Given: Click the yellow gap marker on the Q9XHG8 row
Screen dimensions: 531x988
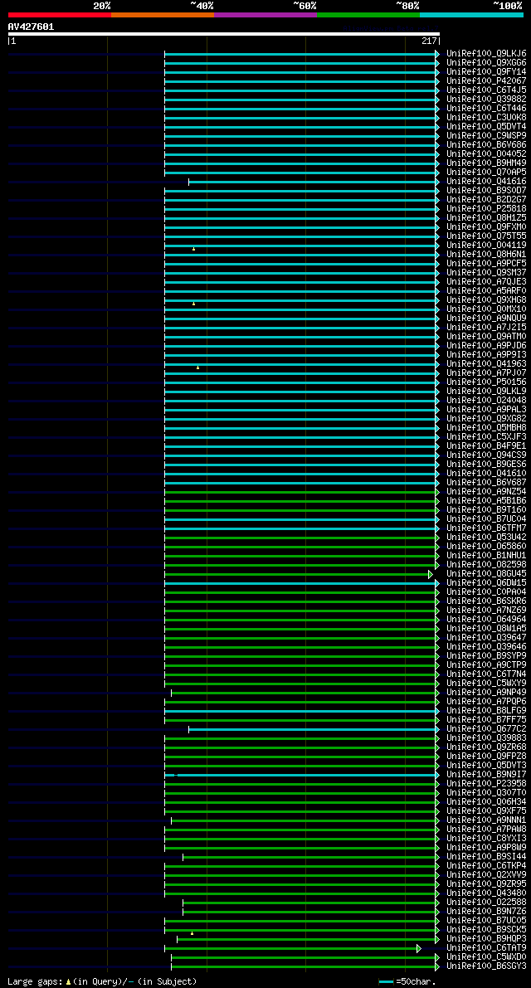Looking at the screenshot, I should pyautogui.click(x=193, y=304).
